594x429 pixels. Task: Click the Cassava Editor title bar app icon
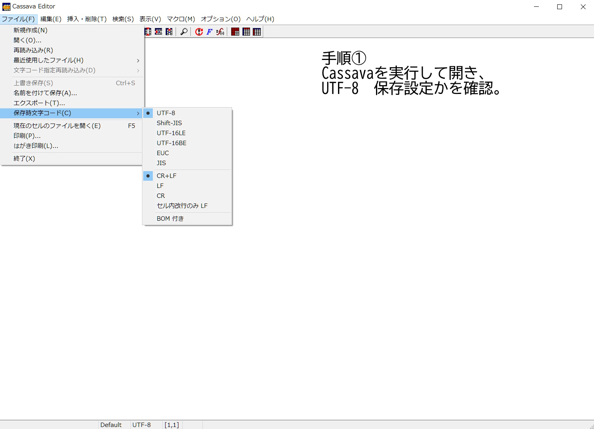[x=6, y=6]
